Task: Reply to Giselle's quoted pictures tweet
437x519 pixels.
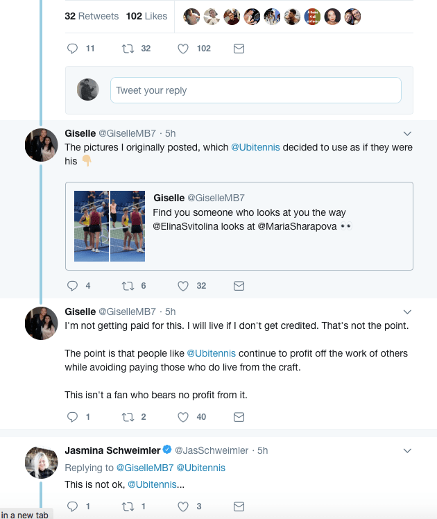Action: (72, 285)
